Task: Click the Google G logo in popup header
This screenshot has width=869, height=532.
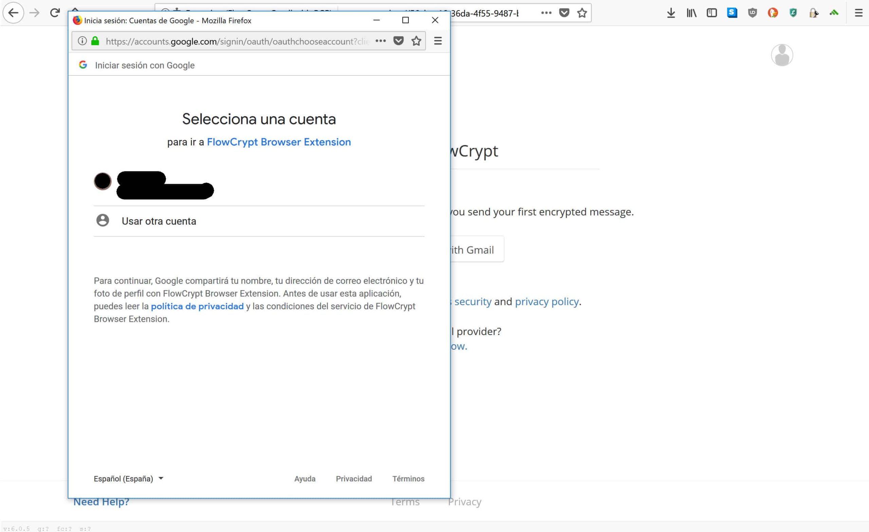Action: click(x=83, y=65)
